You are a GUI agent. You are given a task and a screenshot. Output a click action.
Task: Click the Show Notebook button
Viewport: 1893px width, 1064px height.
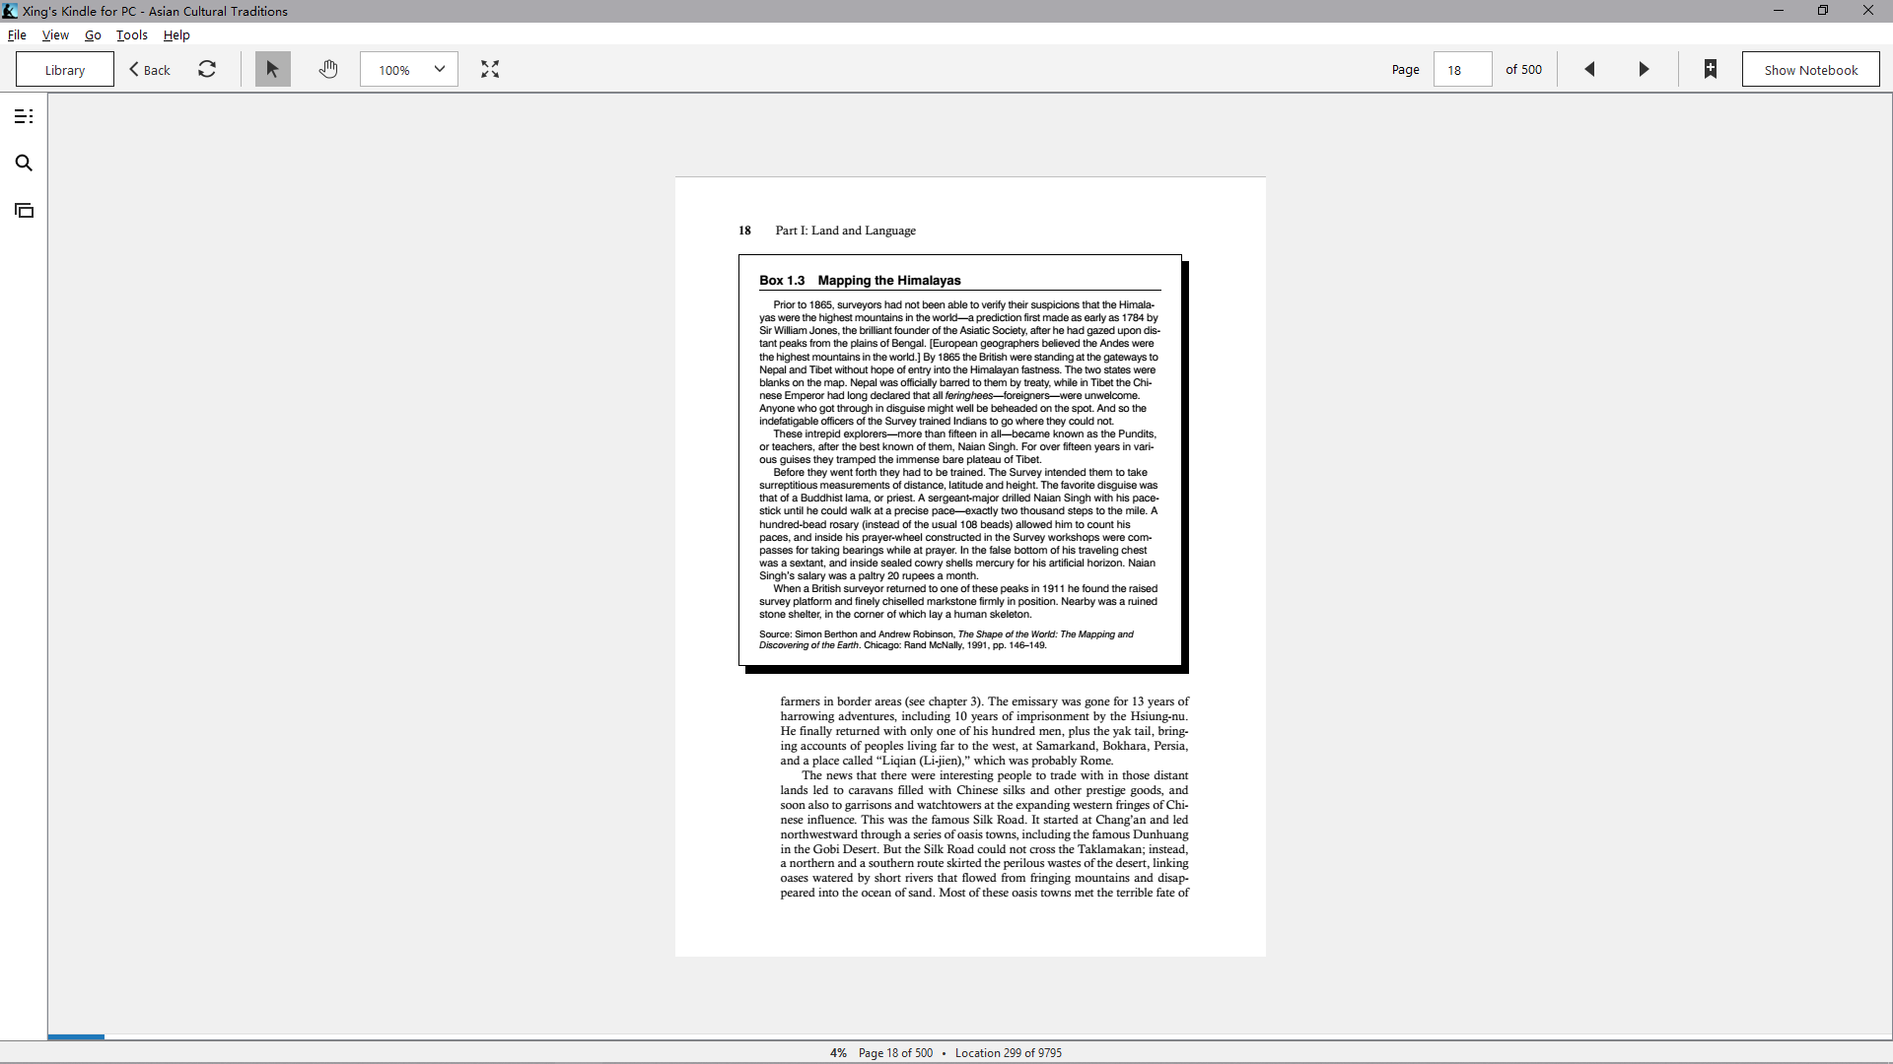point(1810,70)
